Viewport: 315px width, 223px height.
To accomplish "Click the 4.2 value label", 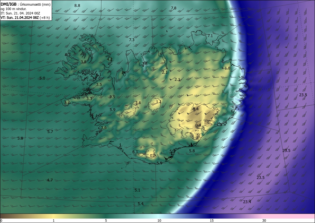I will [x=110, y=59].
